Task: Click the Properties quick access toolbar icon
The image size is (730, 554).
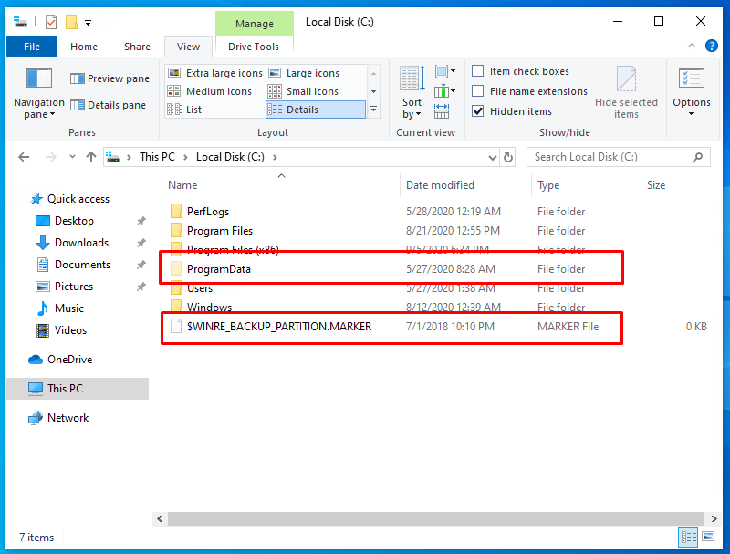Action: [x=51, y=21]
